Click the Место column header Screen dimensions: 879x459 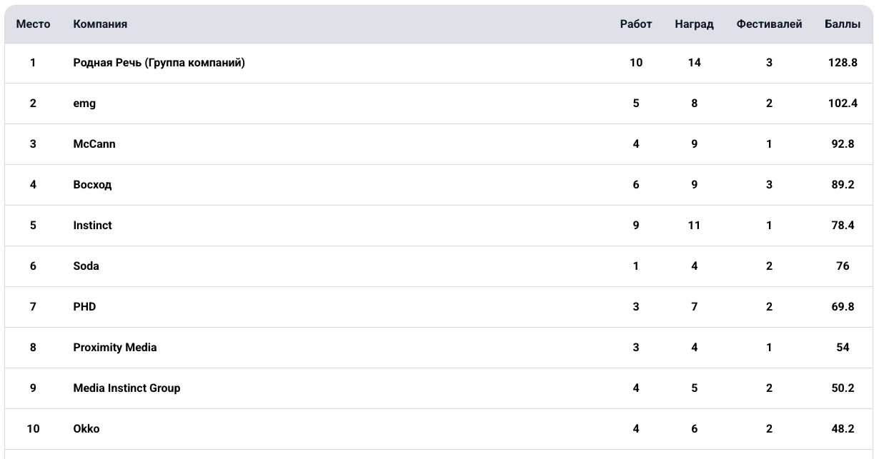pyautogui.click(x=33, y=24)
